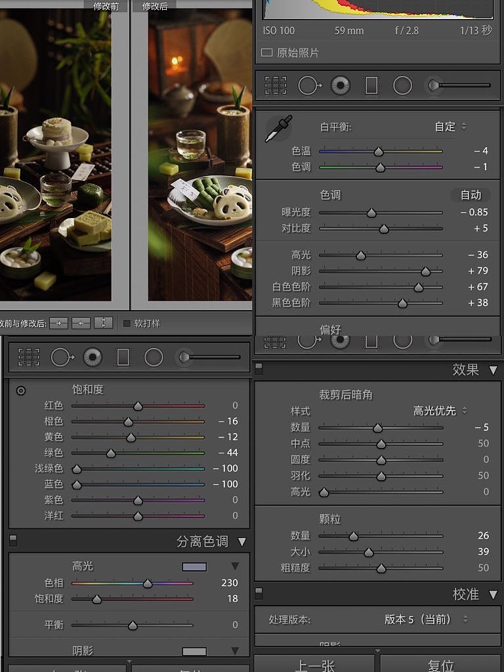Click the vignette 羽化 slider handle
The height and width of the screenshot is (672, 504).
coord(381,476)
